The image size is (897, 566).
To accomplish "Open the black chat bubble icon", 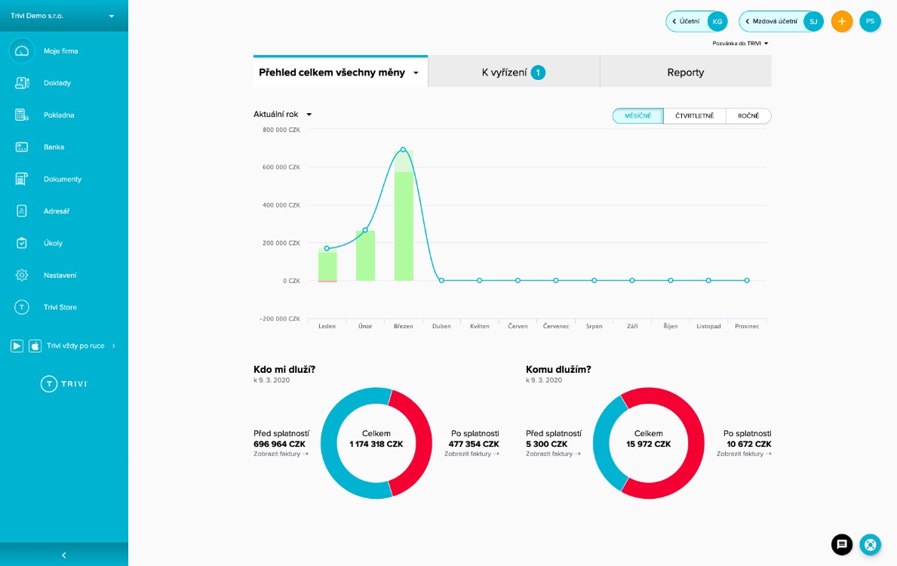I will click(x=841, y=544).
